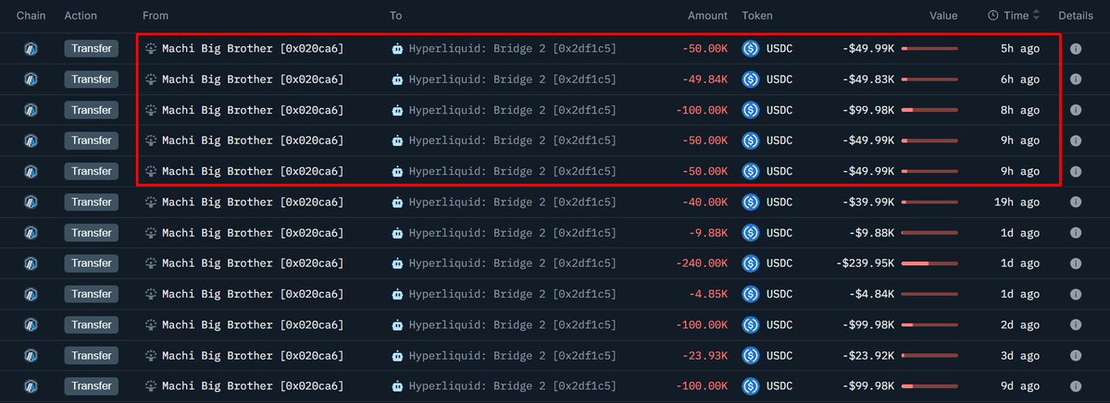Open details info icon for -9.88K row
Image resolution: width=1110 pixels, height=403 pixels.
point(1076,233)
